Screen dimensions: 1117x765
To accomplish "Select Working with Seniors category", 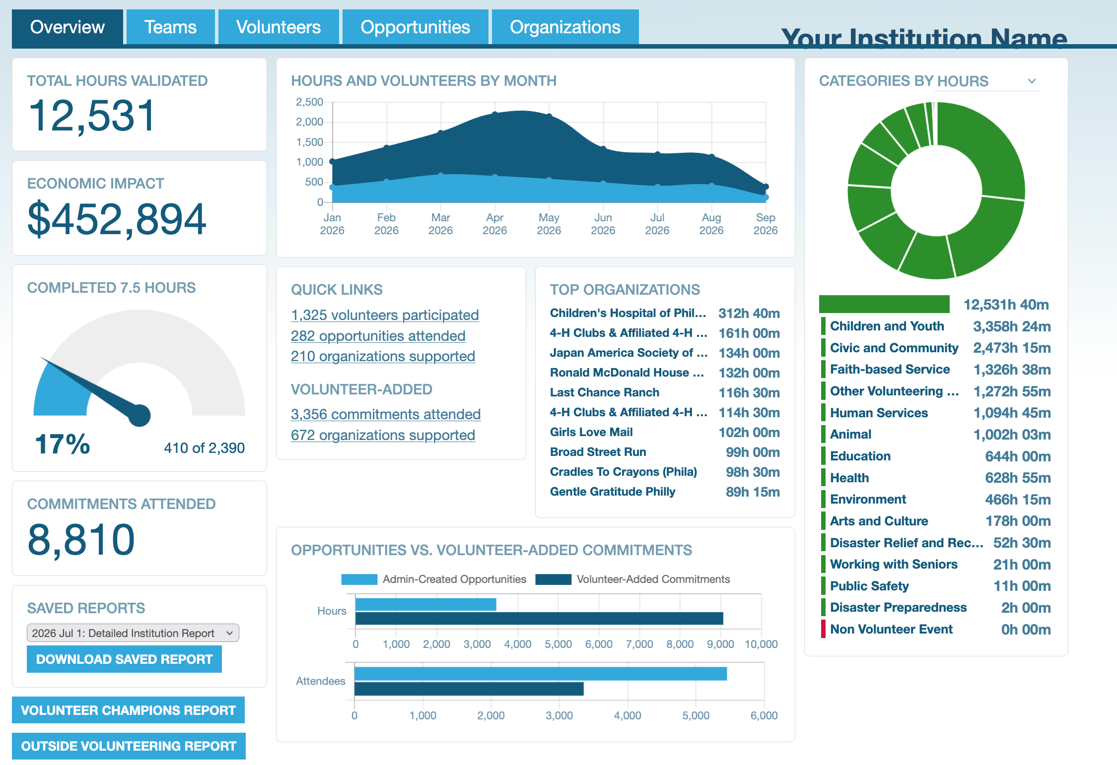I will pyautogui.click(x=936, y=565).
